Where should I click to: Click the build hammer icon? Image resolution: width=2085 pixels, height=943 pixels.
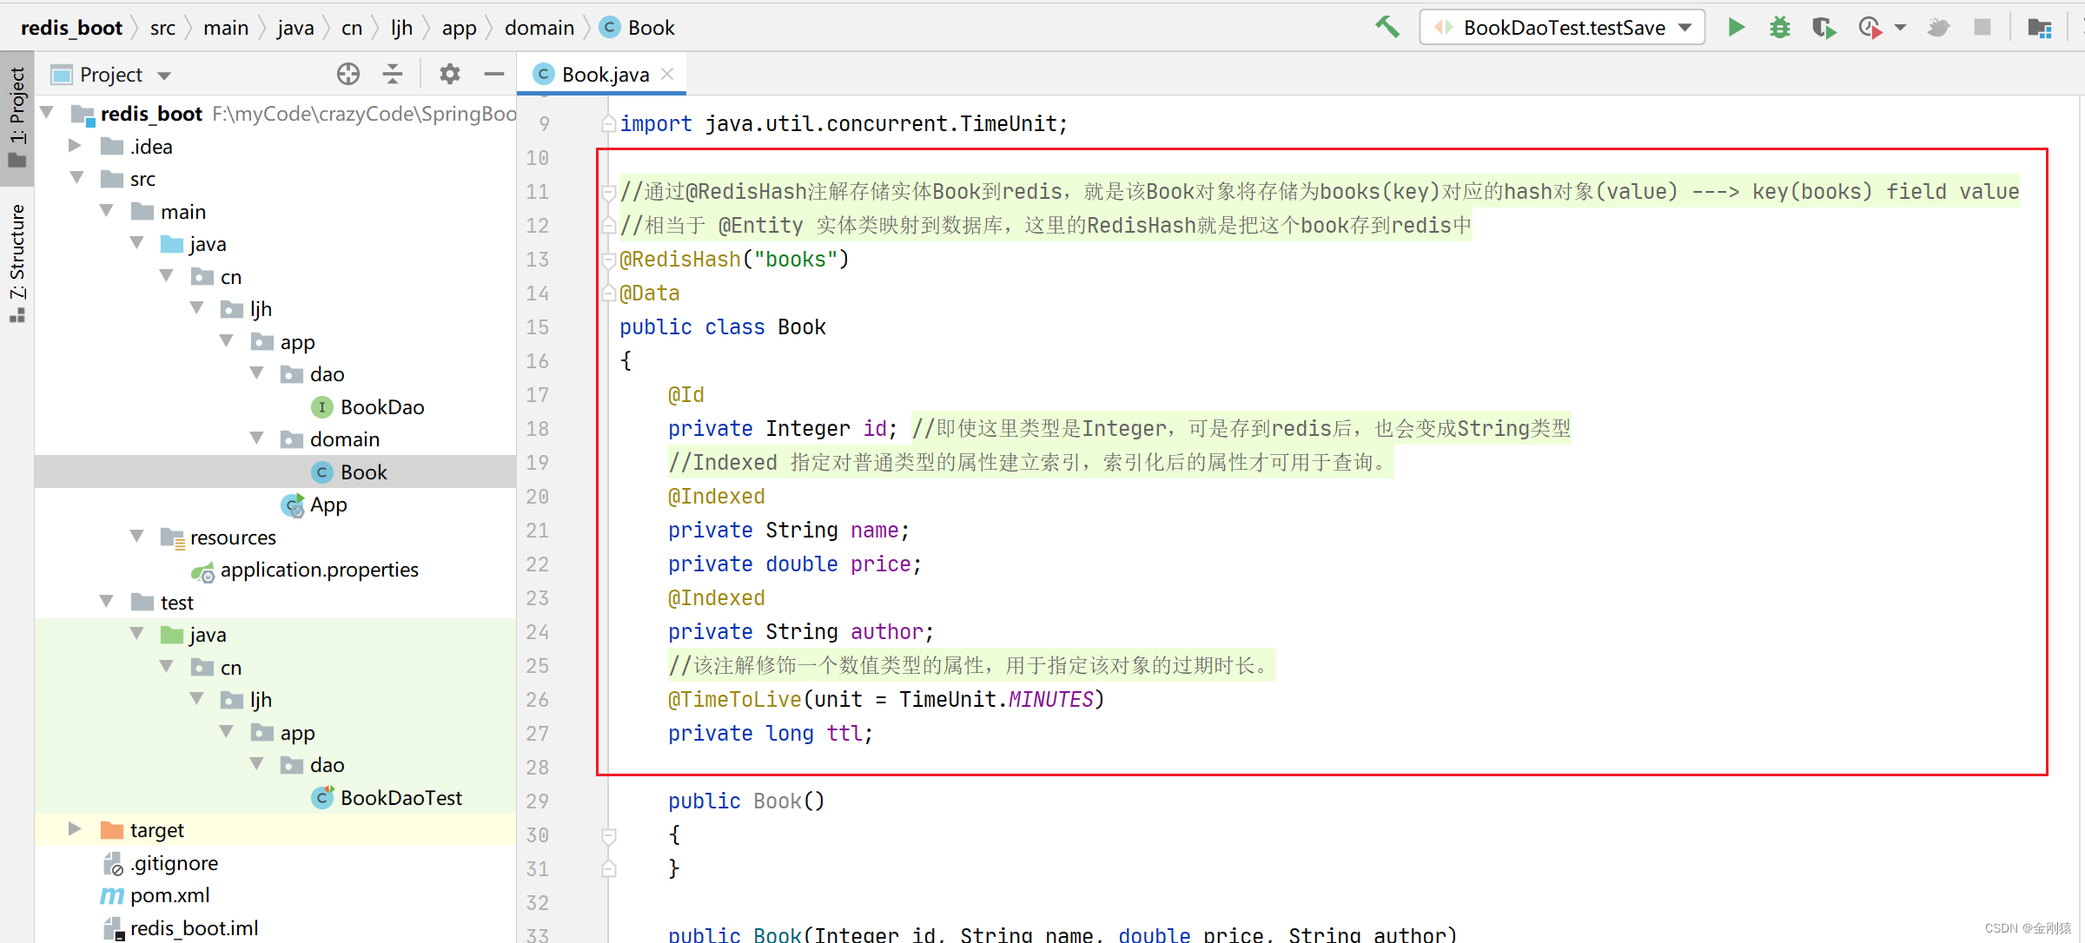click(1387, 27)
